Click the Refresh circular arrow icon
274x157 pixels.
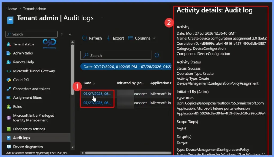point(85,38)
